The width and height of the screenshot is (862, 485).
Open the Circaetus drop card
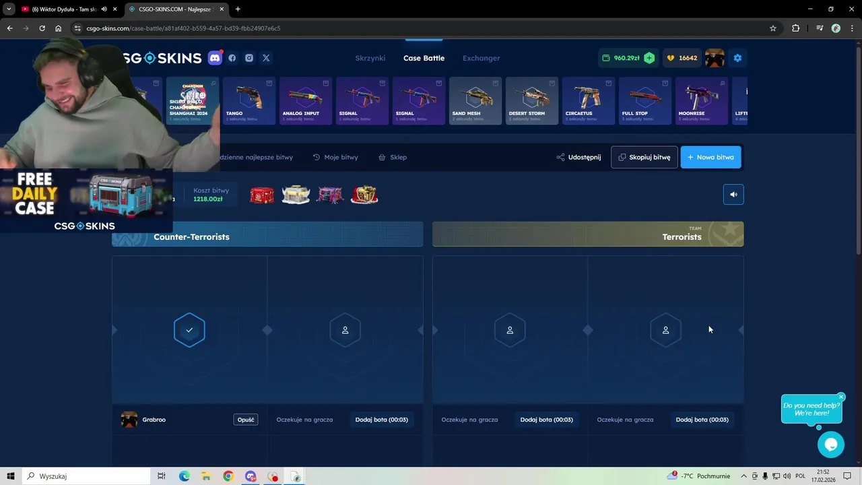tap(589, 101)
